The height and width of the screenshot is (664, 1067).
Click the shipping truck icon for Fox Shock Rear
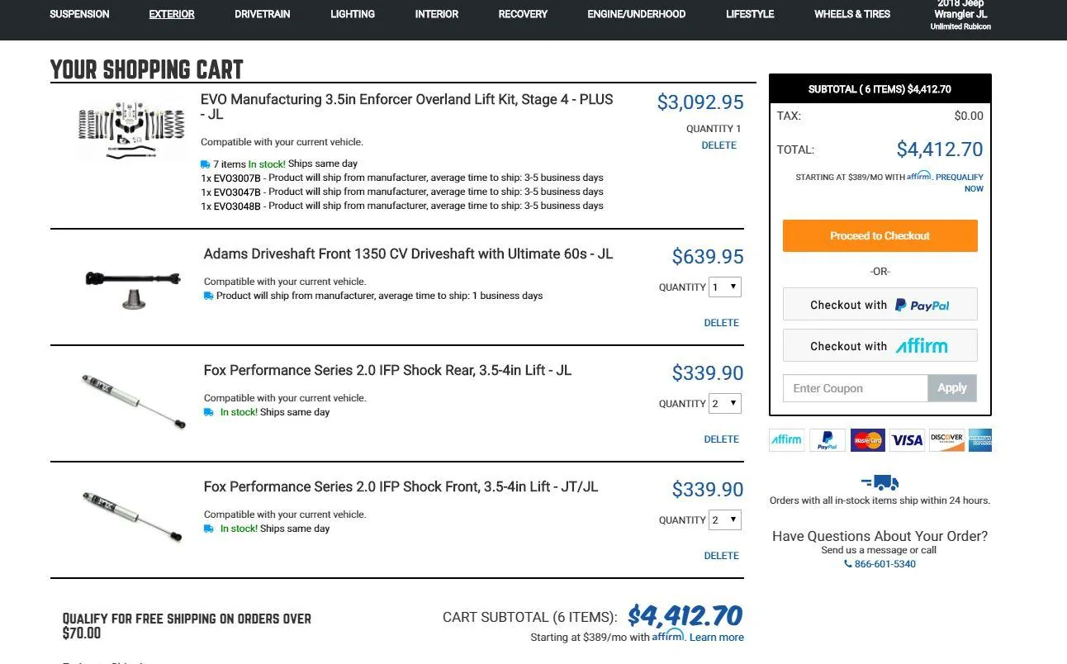tap(209, 412)
